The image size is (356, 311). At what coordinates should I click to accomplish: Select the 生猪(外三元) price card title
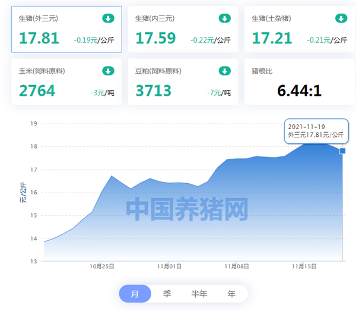pos(38,18)
